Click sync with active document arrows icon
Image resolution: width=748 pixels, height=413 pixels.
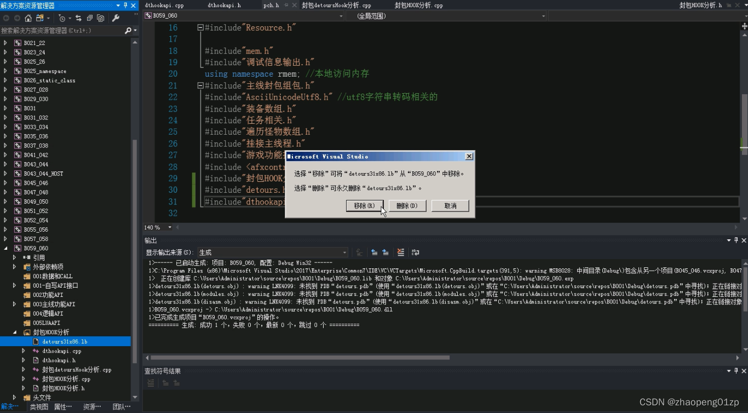(x=78, y=18)
